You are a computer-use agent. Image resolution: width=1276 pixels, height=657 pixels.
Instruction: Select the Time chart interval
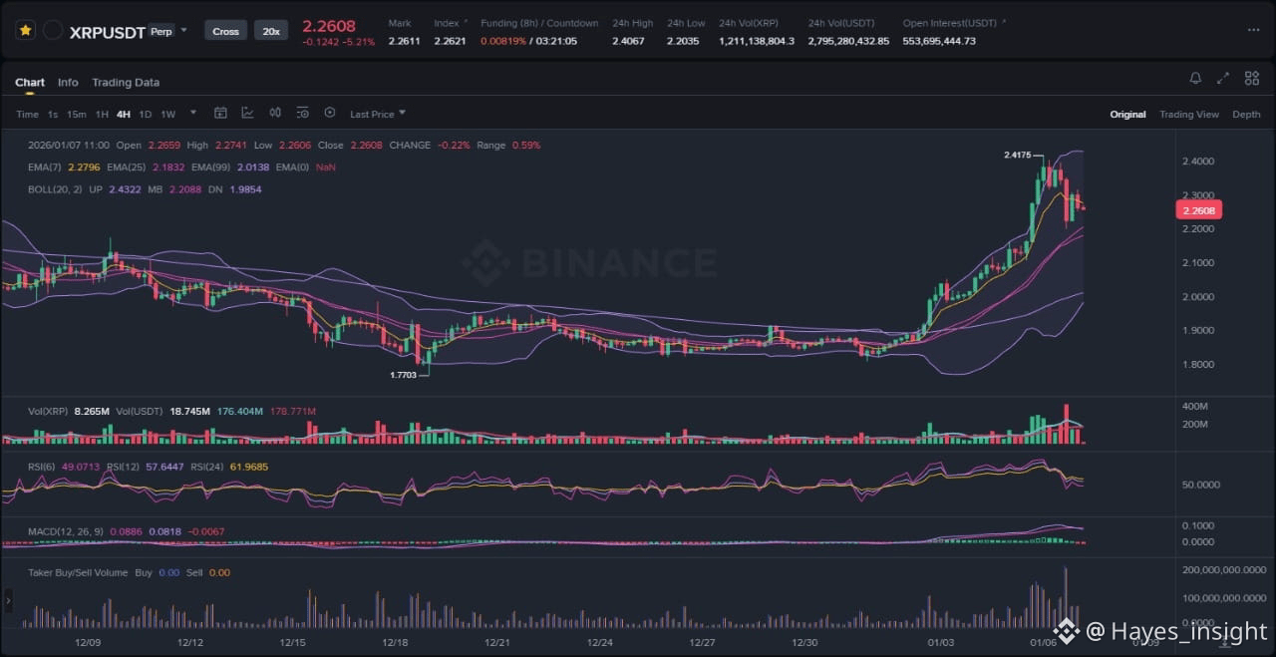tap(27, 115)
